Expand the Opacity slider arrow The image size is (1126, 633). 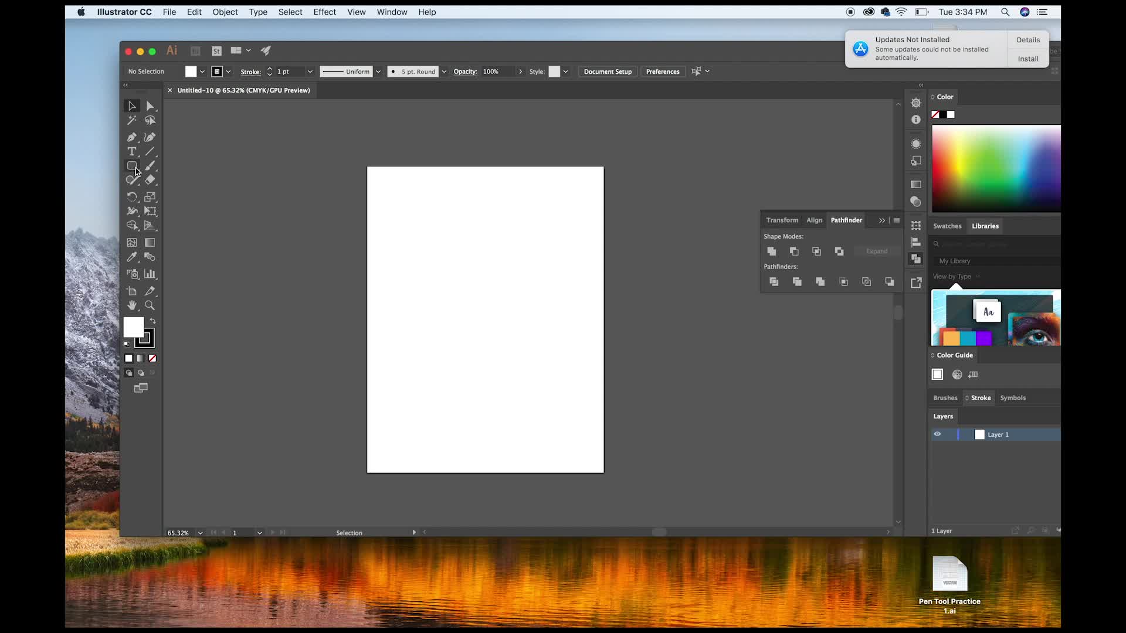[x=520, y=72]
